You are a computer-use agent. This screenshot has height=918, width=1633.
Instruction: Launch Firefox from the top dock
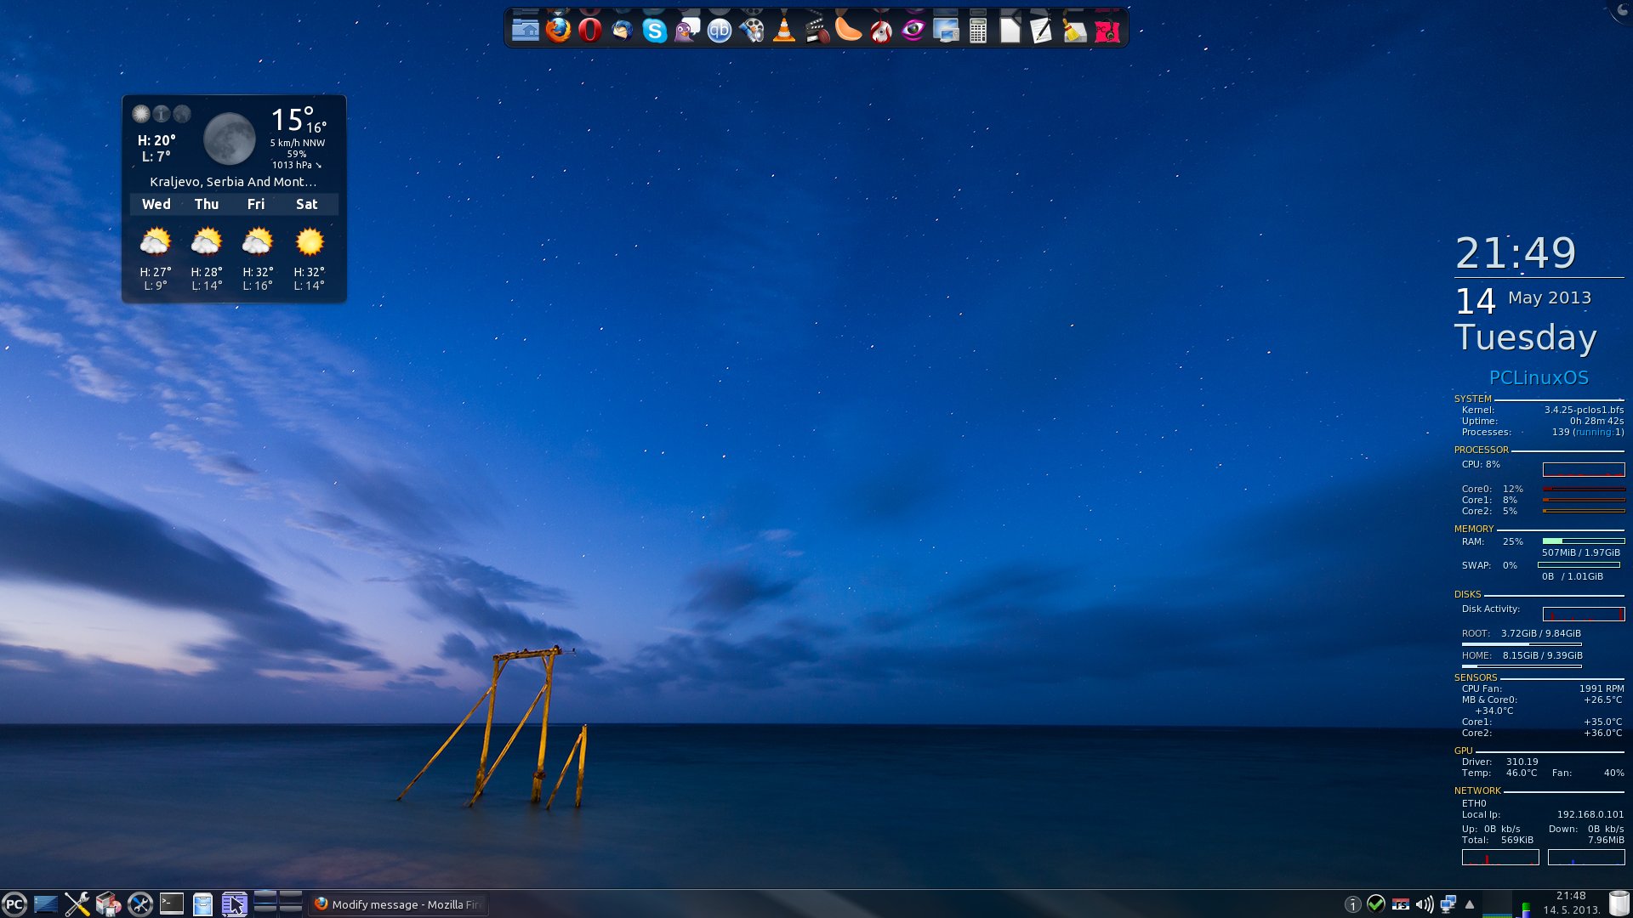pyautogui.click(x=558, y=31)
